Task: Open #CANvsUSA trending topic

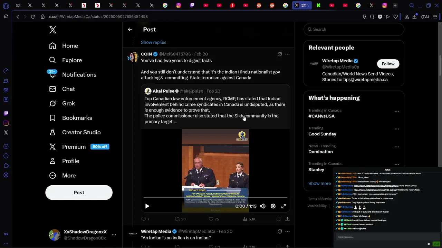Action: click(321, 116)
